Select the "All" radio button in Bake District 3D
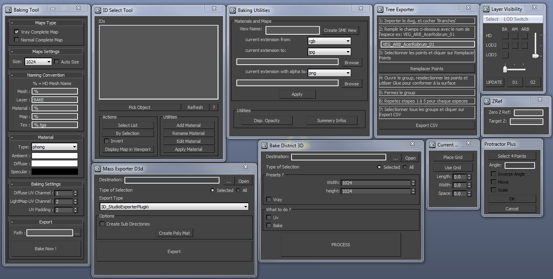Screen dimensions: 553x279 [x=405, y=167]
